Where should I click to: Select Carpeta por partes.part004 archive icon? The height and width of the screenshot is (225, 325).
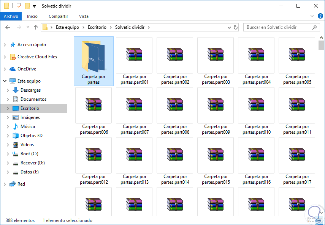click(256, 54)
